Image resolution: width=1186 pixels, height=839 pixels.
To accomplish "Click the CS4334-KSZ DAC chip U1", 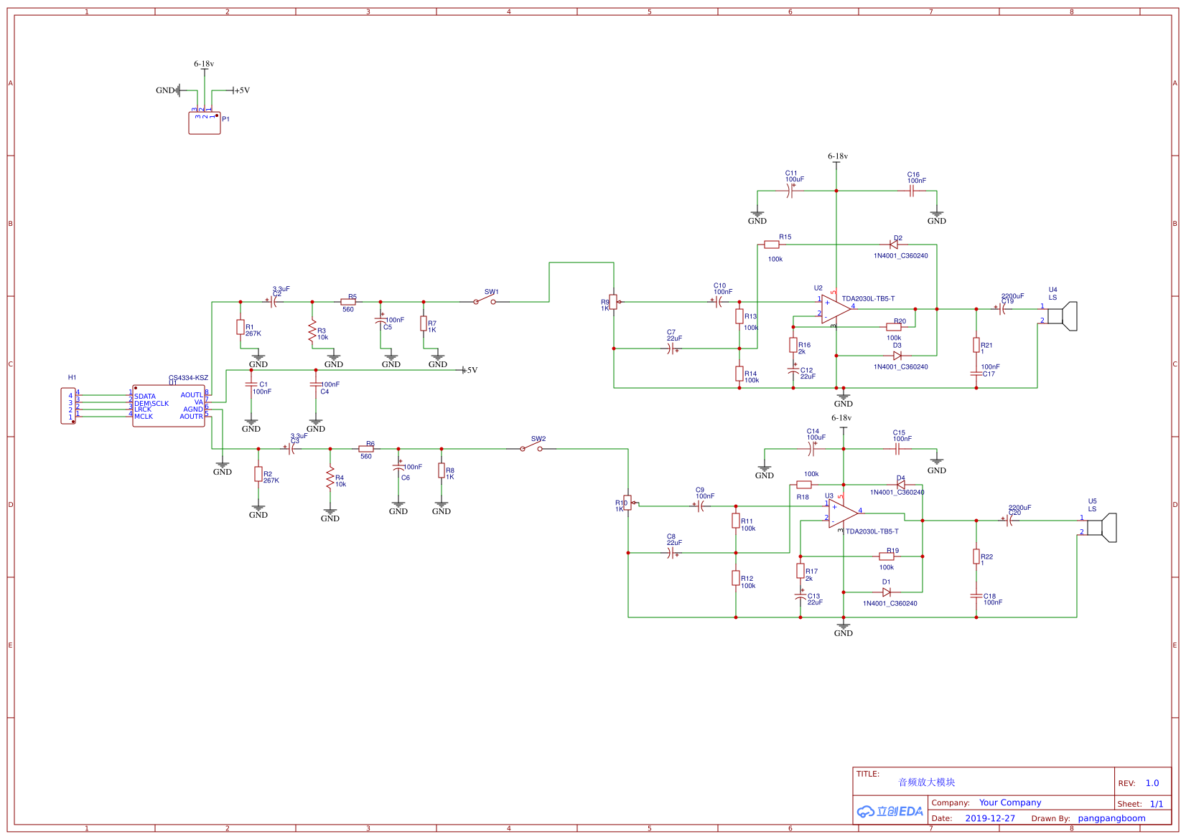I will tap(169, 406).
